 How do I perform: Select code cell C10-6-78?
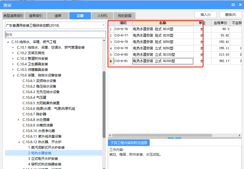[123, 42]
